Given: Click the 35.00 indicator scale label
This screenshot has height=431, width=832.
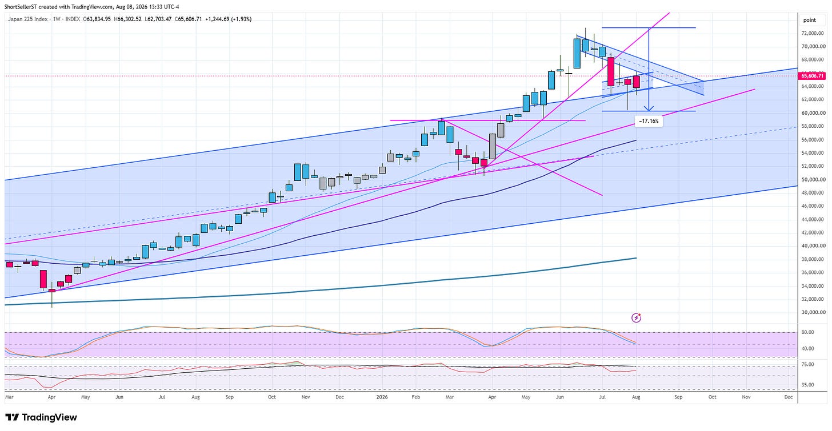Looking at the screenshot, I should coord(807,384).
